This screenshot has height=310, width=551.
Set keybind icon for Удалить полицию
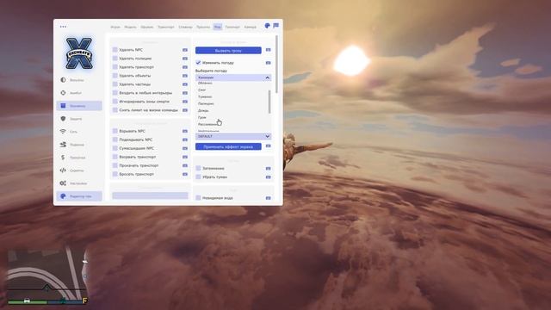pos(185,59)
